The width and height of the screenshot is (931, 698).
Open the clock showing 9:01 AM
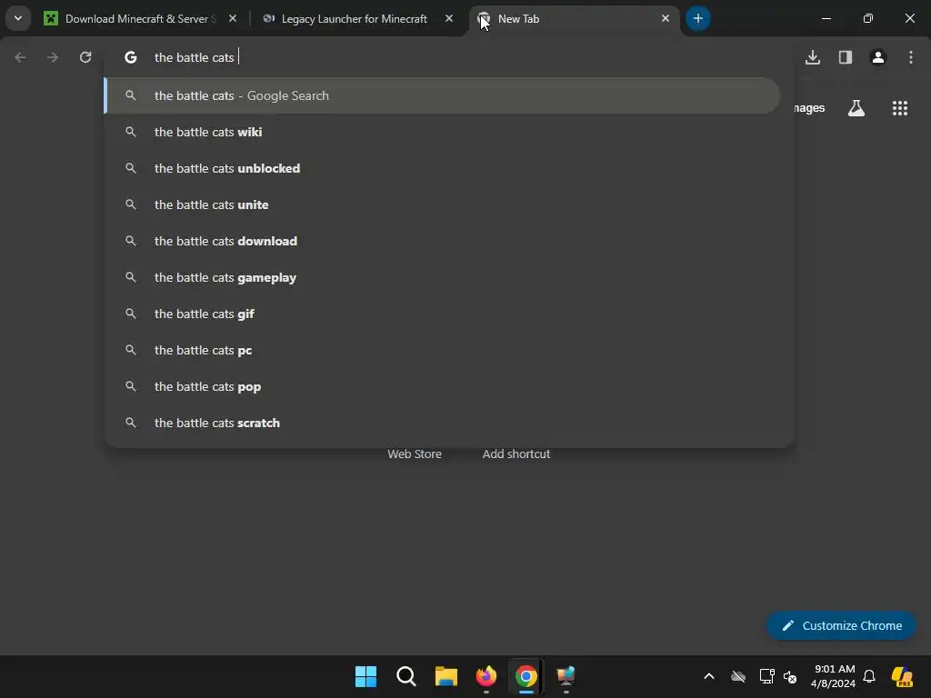(x=833, y=676)
